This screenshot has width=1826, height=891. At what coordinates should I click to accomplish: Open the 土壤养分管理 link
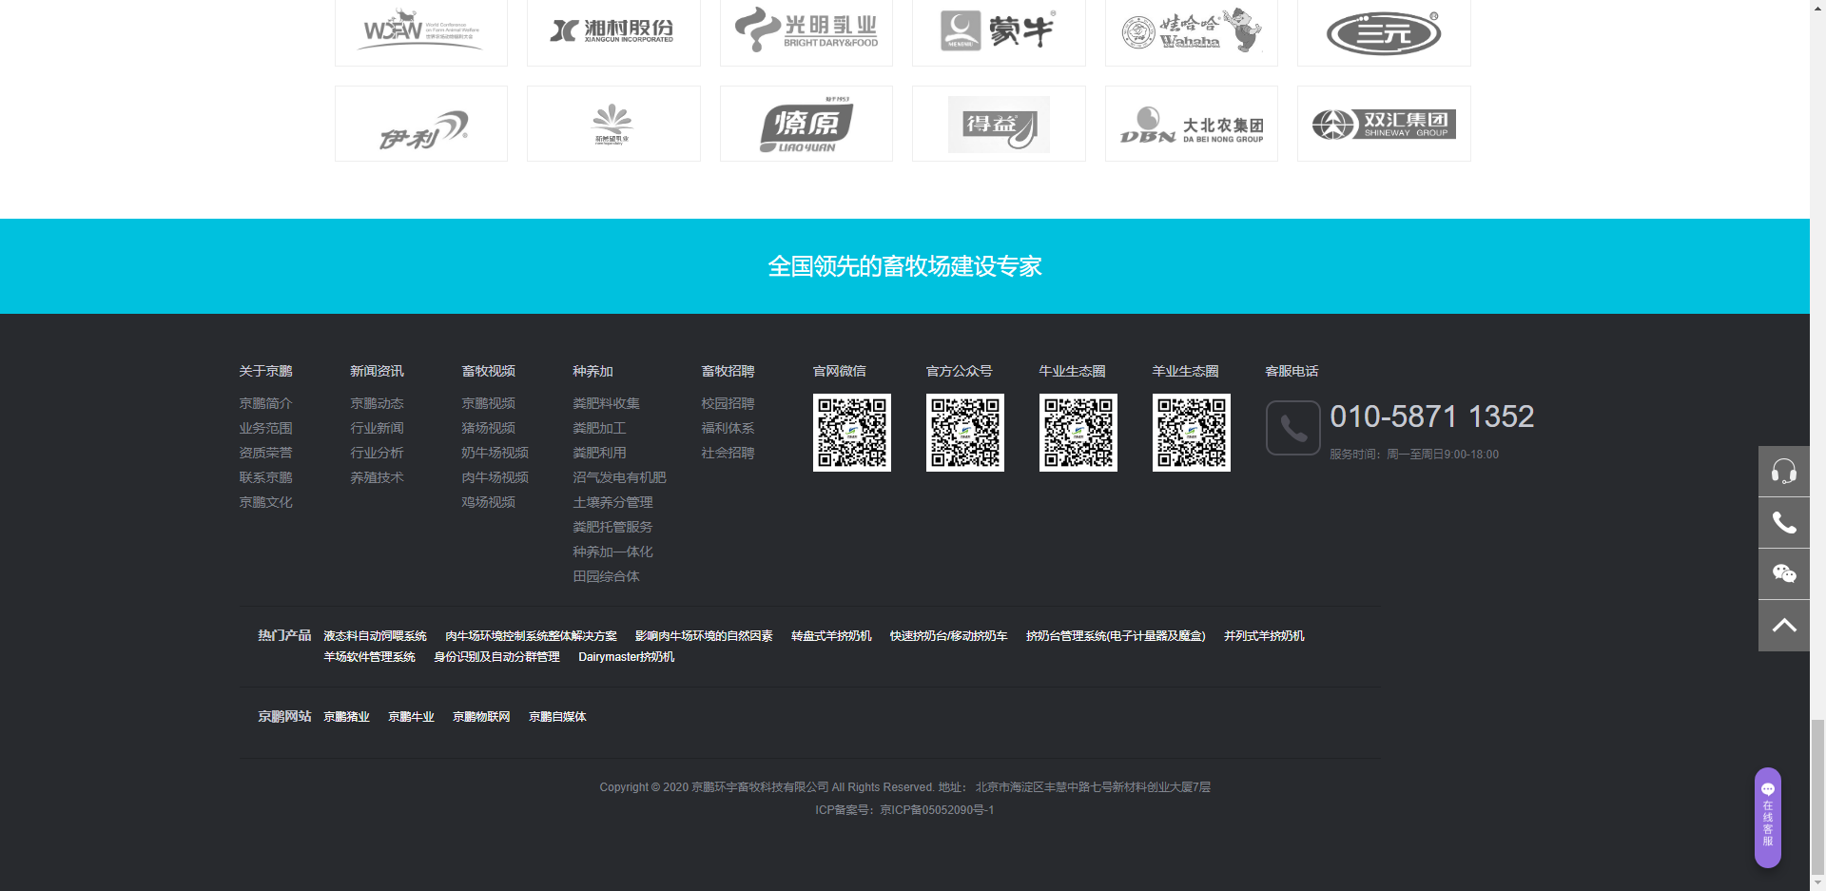click(x=612, y=502)
